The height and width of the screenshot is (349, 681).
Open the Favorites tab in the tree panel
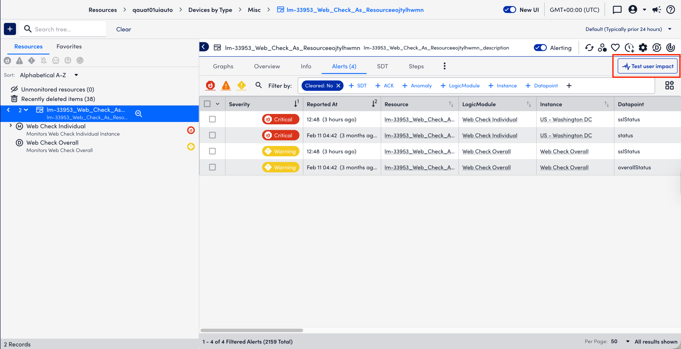pos(69,47)
